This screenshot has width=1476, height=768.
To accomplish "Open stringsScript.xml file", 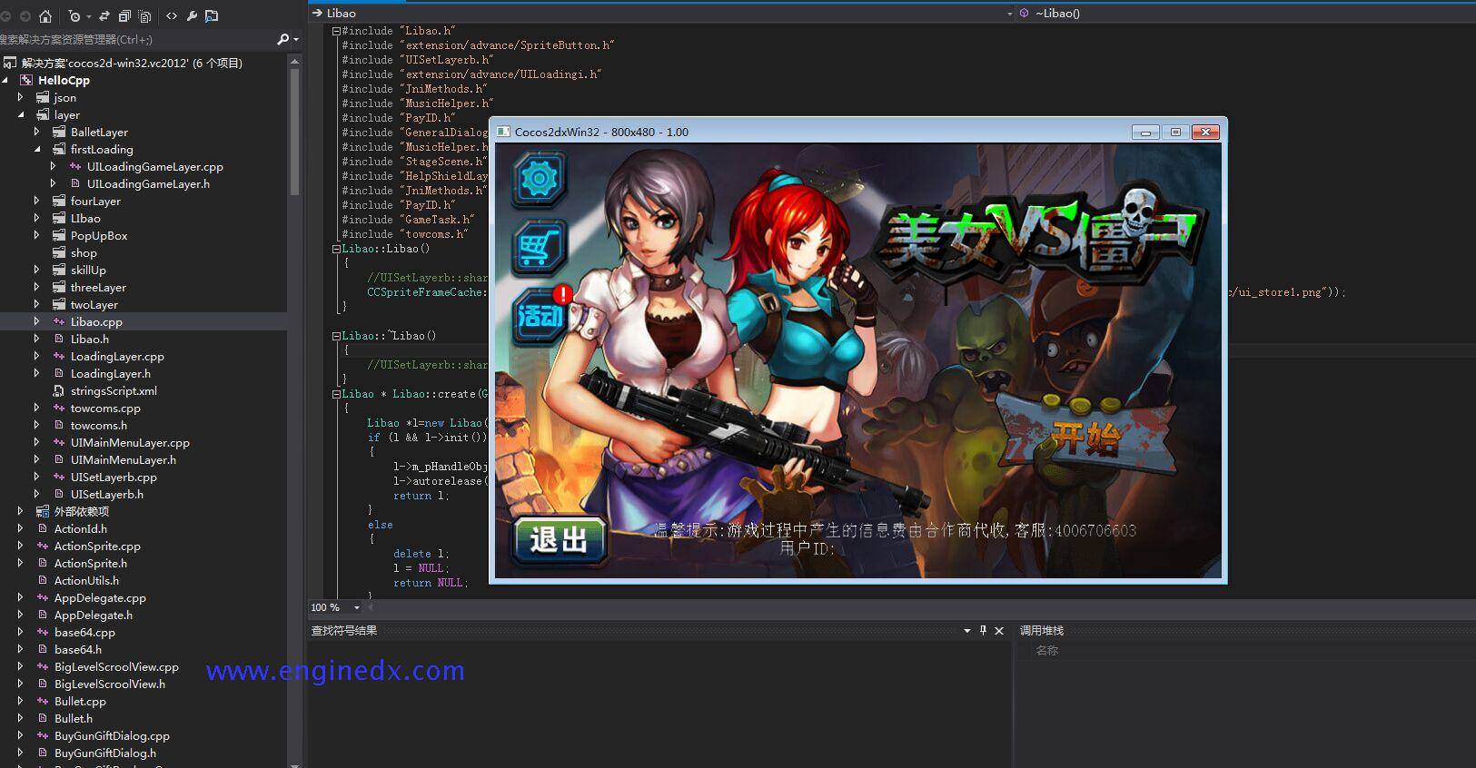I will pyautogui.click(x=114, y=390).
